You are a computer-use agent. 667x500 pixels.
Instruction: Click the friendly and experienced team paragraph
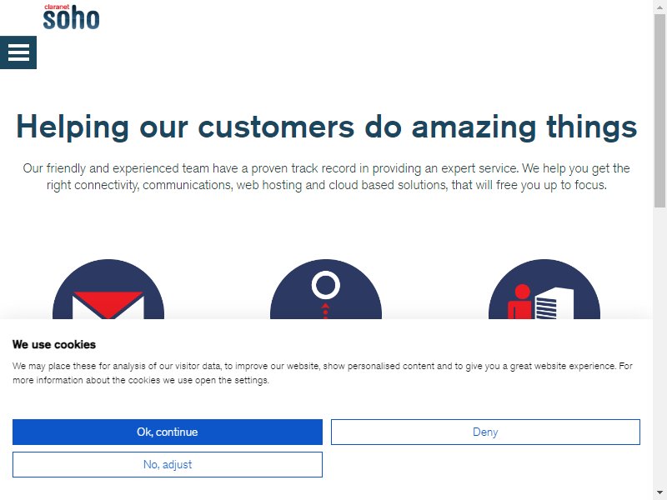click(x=326, y=177)
